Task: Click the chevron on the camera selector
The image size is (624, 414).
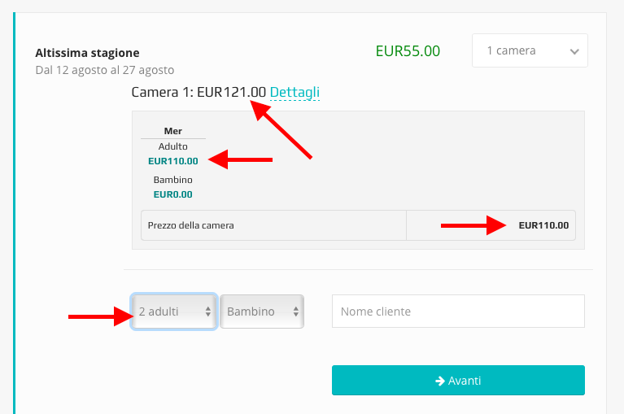Action: click(574, 51)
